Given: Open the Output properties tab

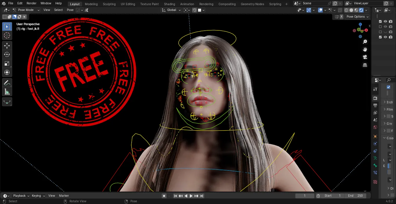Looking at the screenshot, I should [x=375, y=106].
